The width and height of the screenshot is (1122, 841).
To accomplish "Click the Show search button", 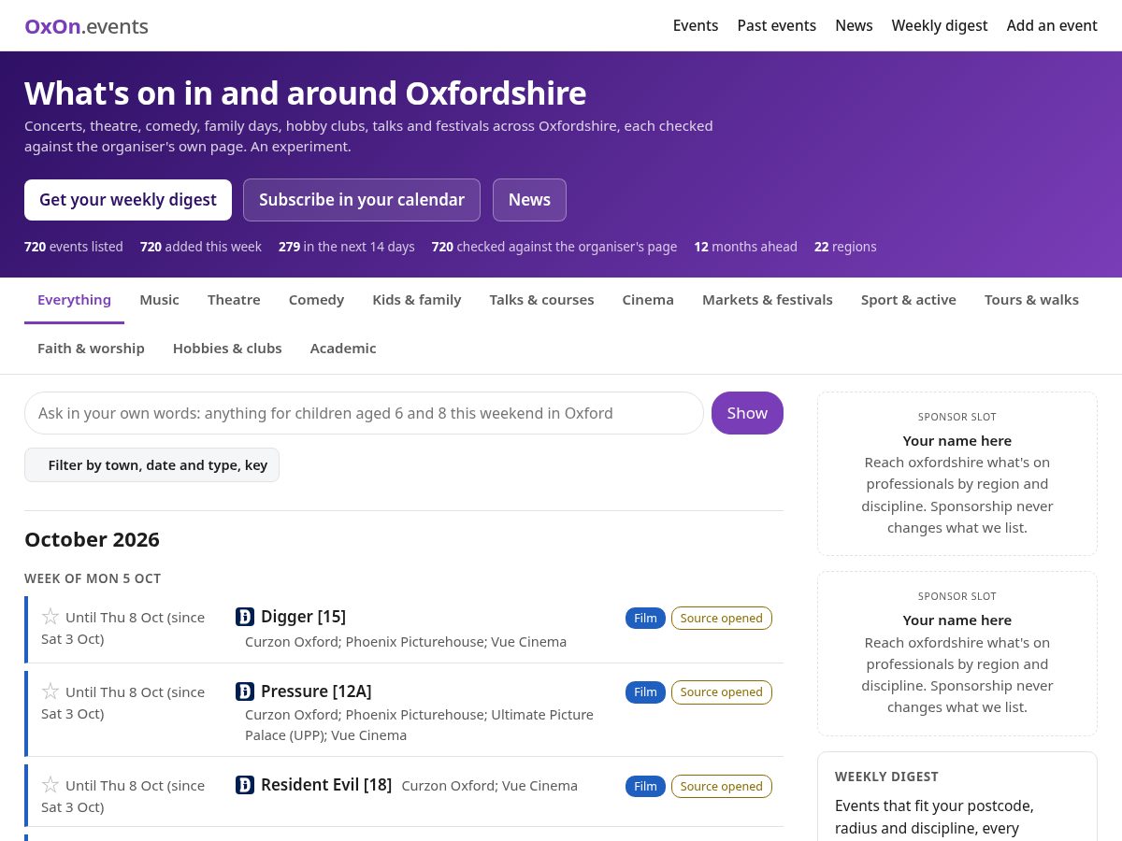I will pos(747,413).
